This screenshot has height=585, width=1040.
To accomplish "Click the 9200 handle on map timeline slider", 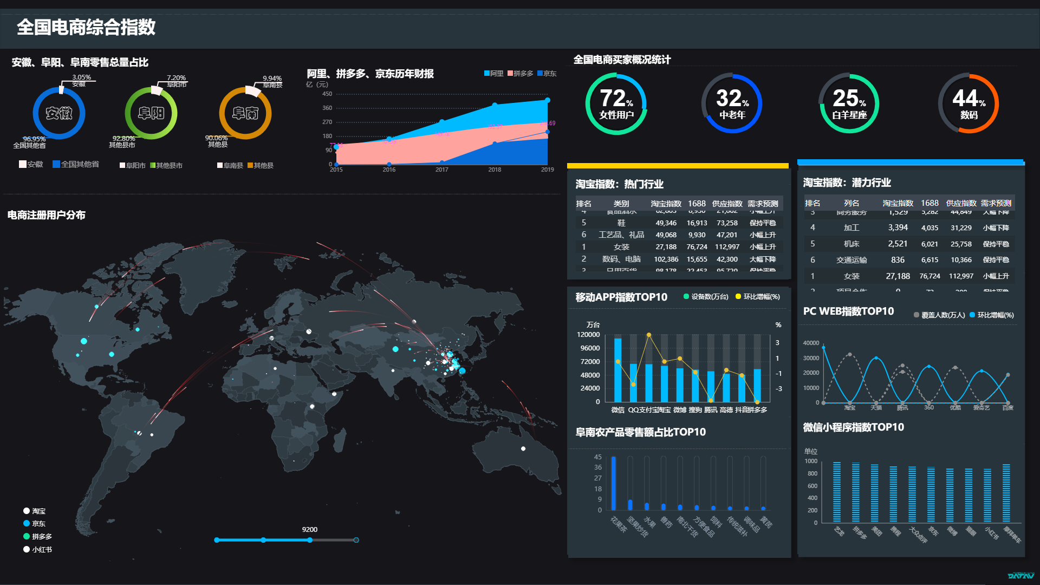I will (310, 540).
